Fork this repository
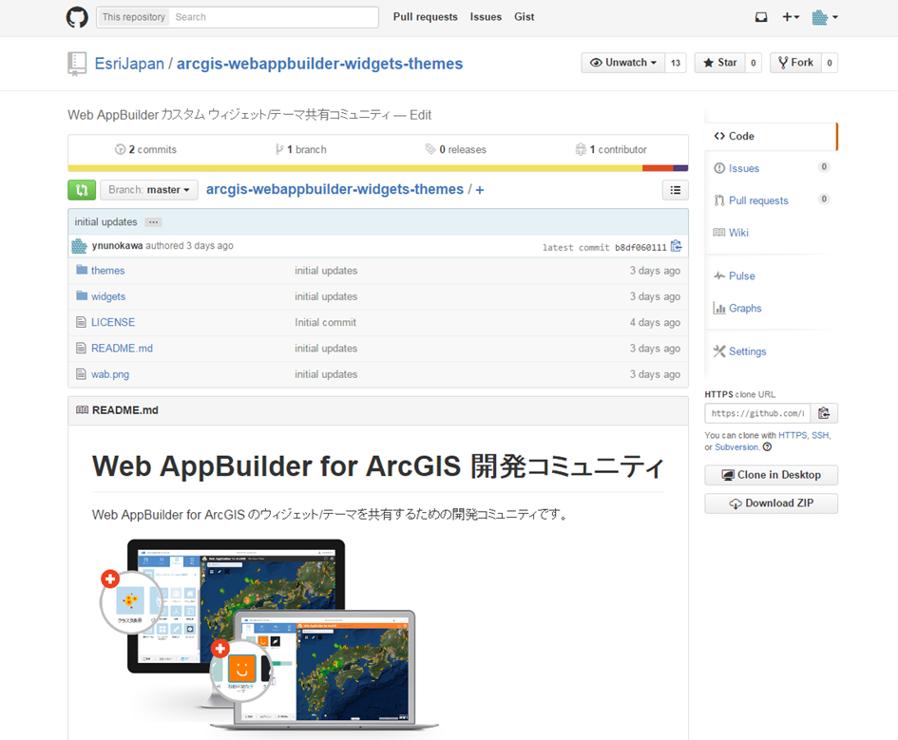898x740 pixels. (x=795, y=63)
